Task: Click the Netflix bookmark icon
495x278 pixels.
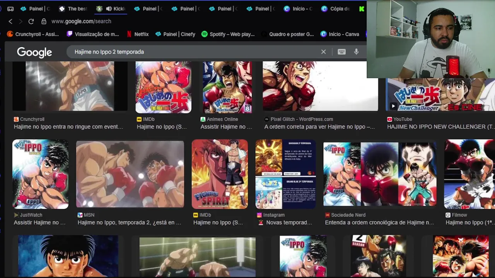Action: [129, 34]
